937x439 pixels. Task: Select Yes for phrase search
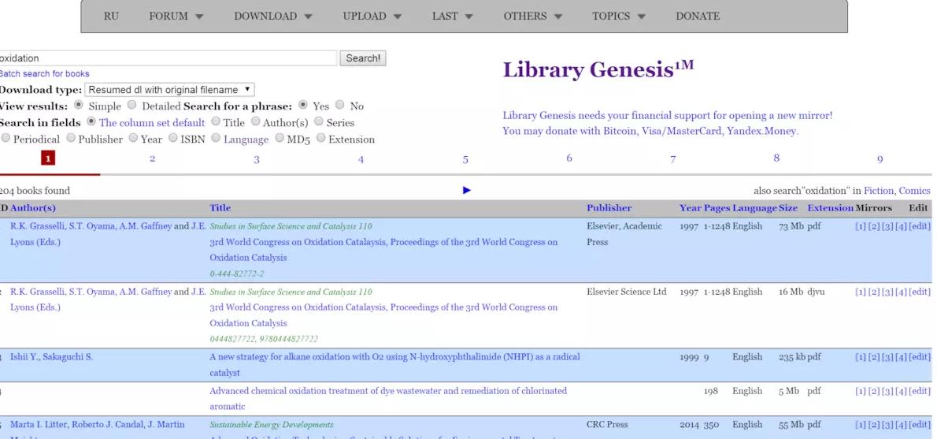coord(303,105)
